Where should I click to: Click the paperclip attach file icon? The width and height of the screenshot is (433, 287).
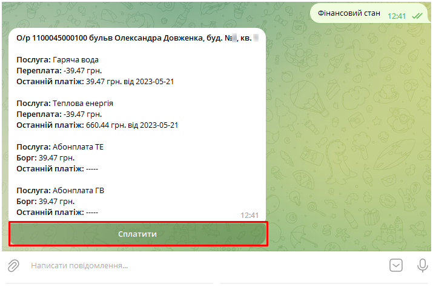(x=13, y=265)
